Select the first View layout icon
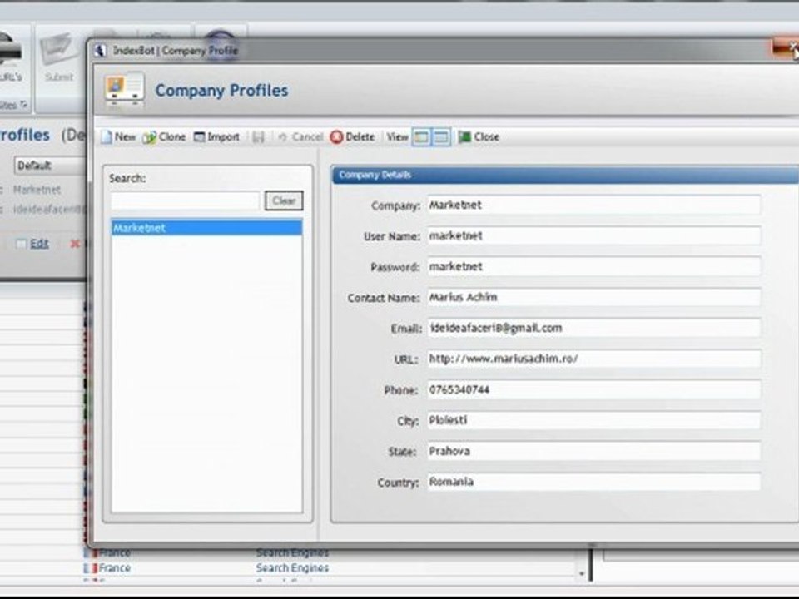Viewport: 799px width, 599px height. click(421, 137)
